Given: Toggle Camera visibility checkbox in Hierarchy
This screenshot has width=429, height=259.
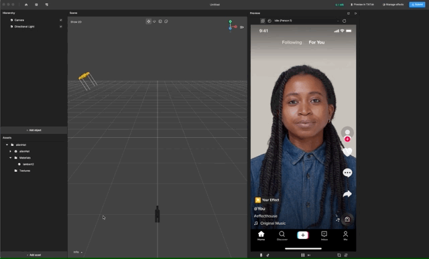Looking at the screenshot, I should coord(61,20).
